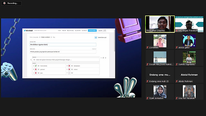Click the Activity Title field Pendidikan Agama Islam
This screenshot has height=116, width=206.
pos(63,44)
